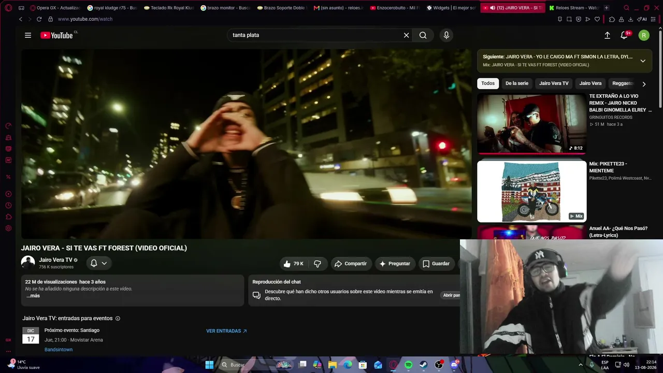The image size is (663, 373).
Task: Switch to the Gmail '(sin asunto)' tab
Action: click(339, 8)
